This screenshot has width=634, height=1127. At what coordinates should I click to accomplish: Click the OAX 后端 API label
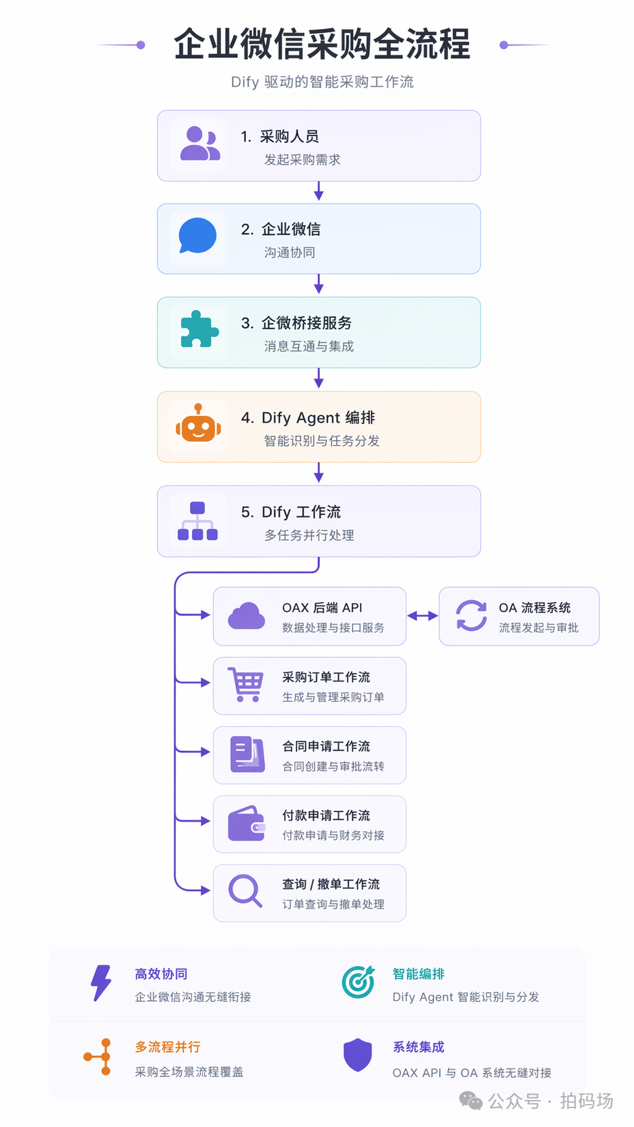pyautogui.click(x=322, y=607)
